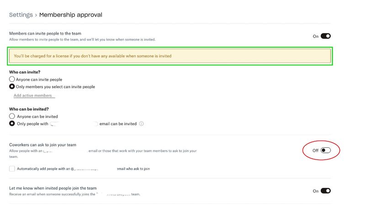Screen dimensions: 365x218
Task: Click Coworkers can ask to join your team label
Action: (42, 145)
